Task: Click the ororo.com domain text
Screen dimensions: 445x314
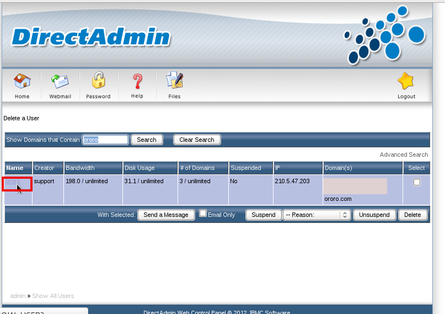Action: (x=337, y=199)
